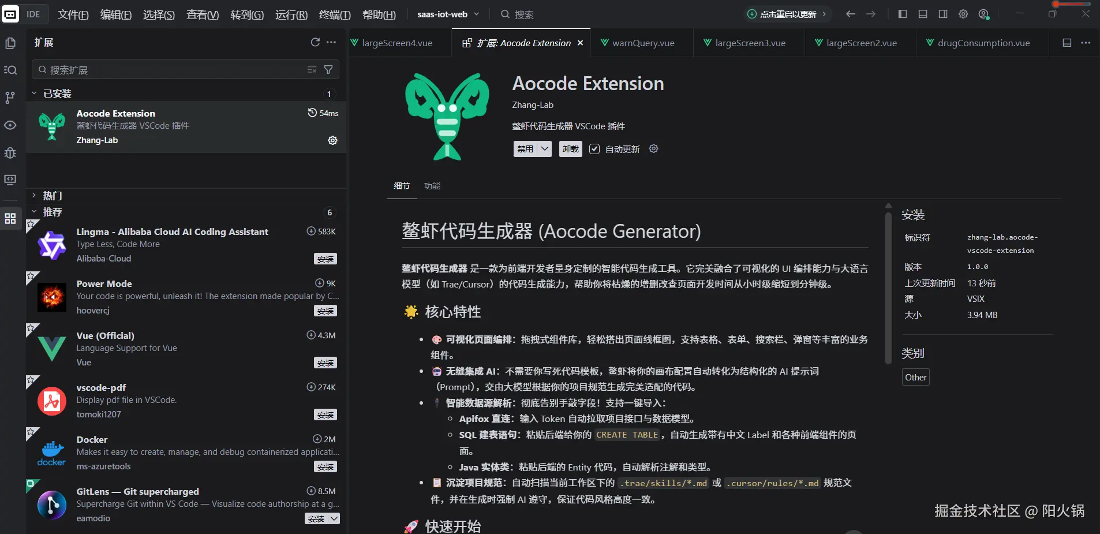
Task: Install the Power Mode extension
Action: click(x=325, y=311)
